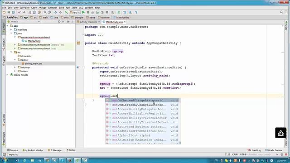Open the VCS menu
The height and width of the screenshot is (163, 290).
click(x=81, y=8)
